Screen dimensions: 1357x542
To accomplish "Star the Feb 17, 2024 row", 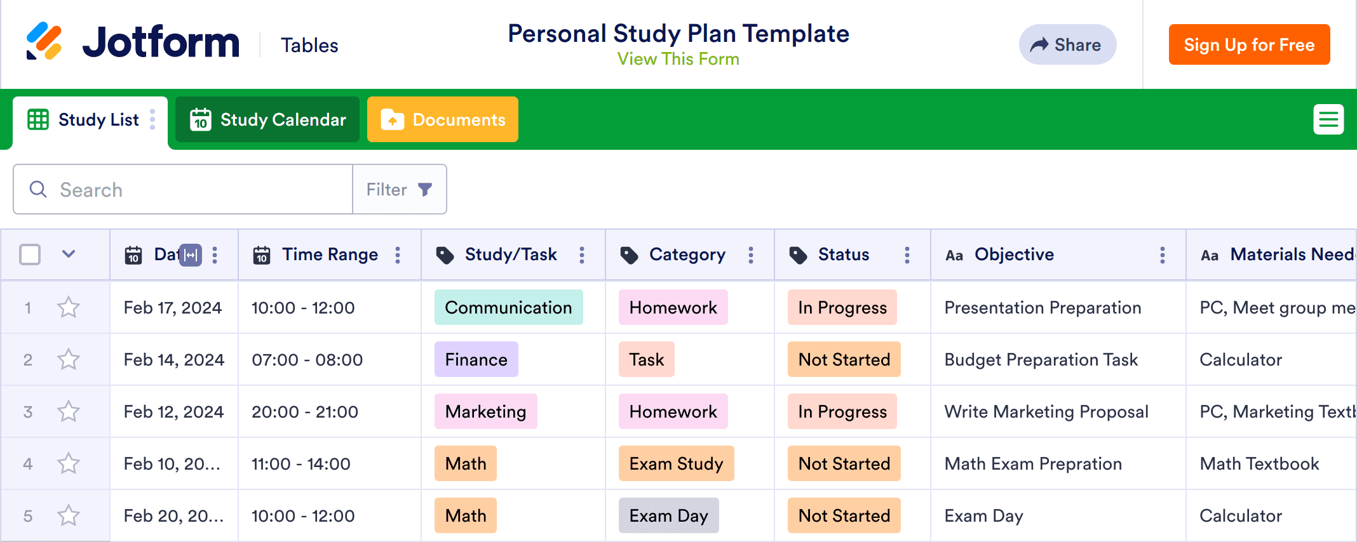I will point(69,308).
